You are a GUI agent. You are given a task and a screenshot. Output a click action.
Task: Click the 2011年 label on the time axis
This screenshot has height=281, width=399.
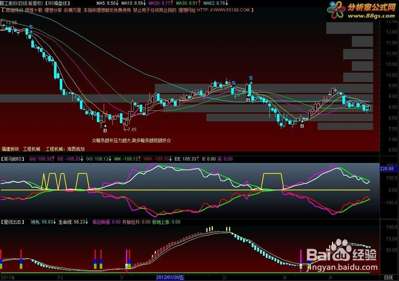[x=8, y=278]
